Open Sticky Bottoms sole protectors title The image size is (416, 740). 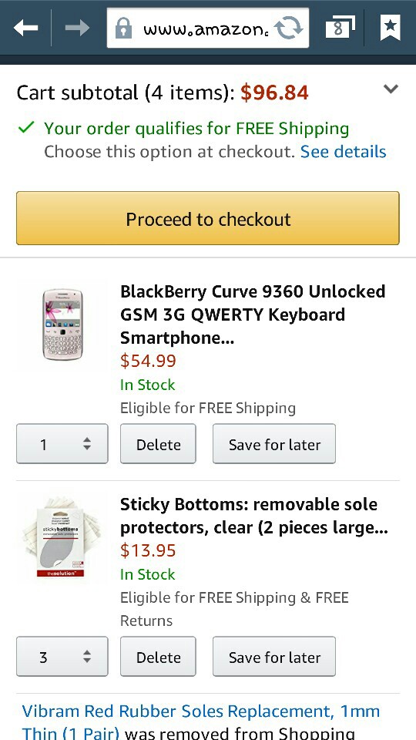pos(254,516)
